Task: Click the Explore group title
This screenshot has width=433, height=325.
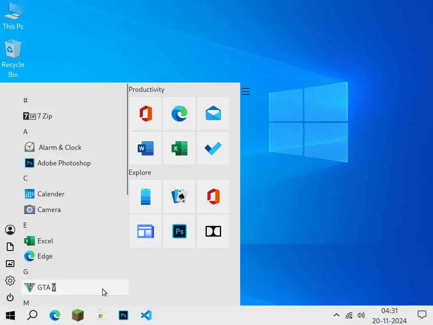Action: (x=140, y=173)
